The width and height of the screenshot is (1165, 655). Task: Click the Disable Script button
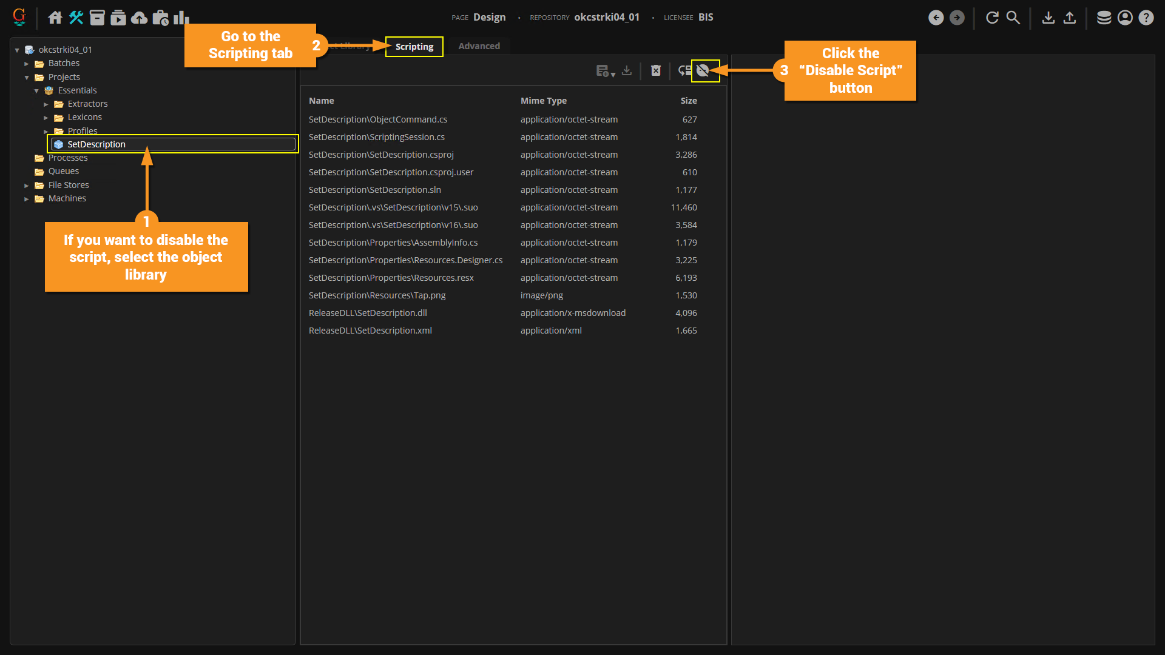click(703, 71)
